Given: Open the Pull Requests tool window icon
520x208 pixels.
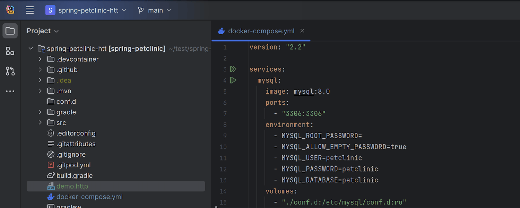Looking at the screenshot, I should coord(10,71).
